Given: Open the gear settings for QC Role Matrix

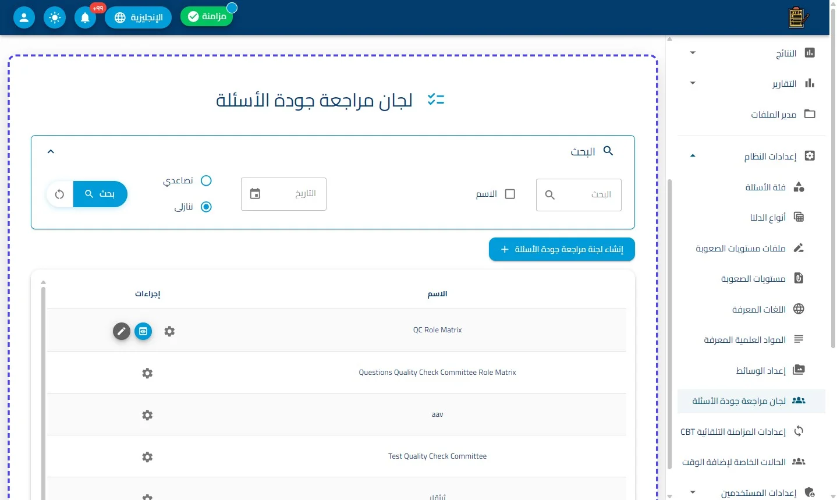Looking at the screenshot, I should click(x=169, y=331).
